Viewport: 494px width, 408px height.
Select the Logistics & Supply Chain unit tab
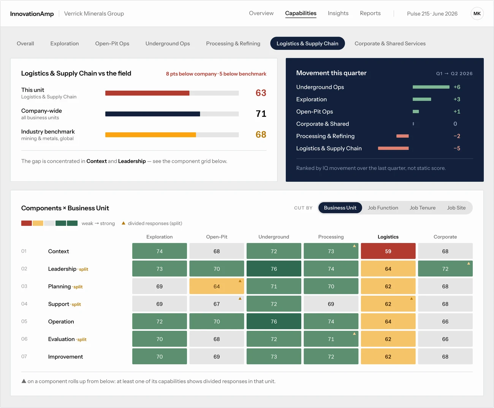pyautogui.click(x=307, y=43)
